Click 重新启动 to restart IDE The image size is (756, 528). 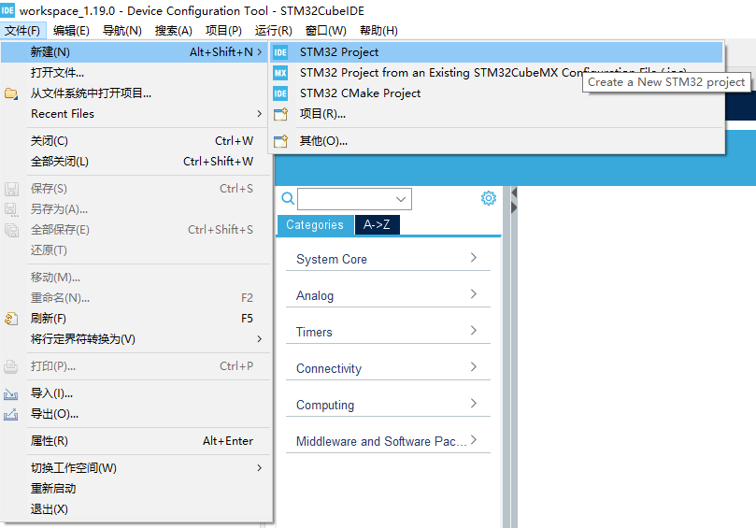click(x=135, y=489)
